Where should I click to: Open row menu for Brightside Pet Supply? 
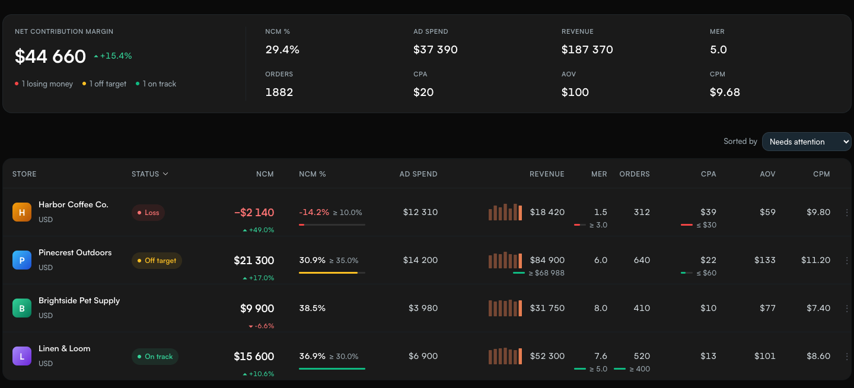[x=846, y=308]
